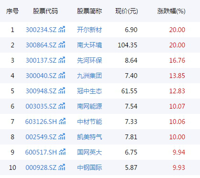The width and height of the screenshot is (200, 178).
Task: Open stock code 002549.SZ link
Action: (x=41, y=137)
